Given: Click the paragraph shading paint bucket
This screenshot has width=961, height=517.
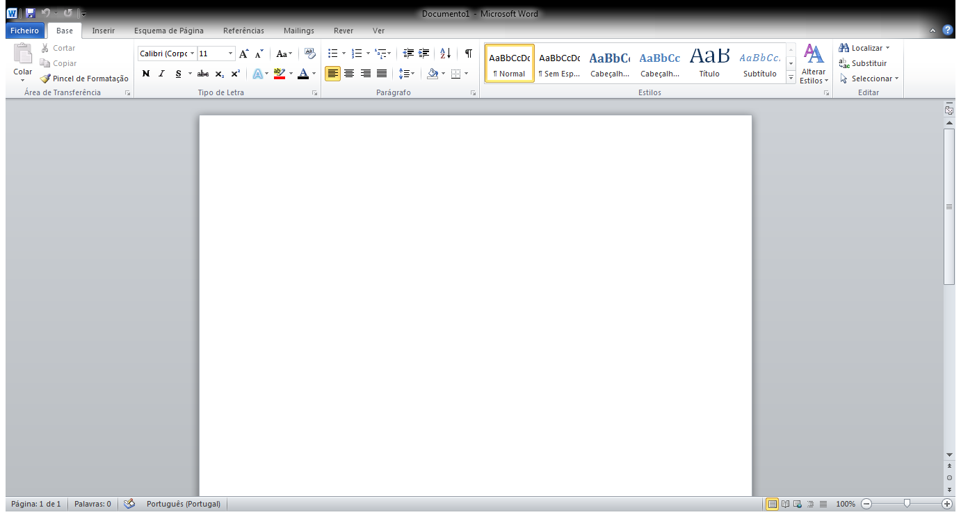Looking at the screenshot, I should (432, 74).
